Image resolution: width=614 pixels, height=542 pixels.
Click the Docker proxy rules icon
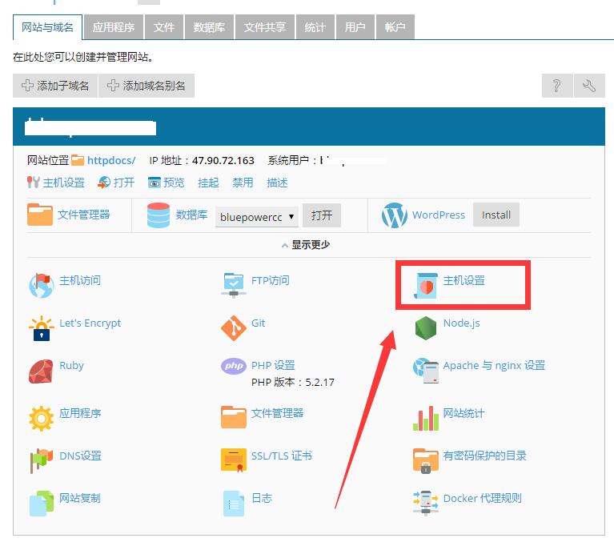pyautogui.click(x=426, y=503)
